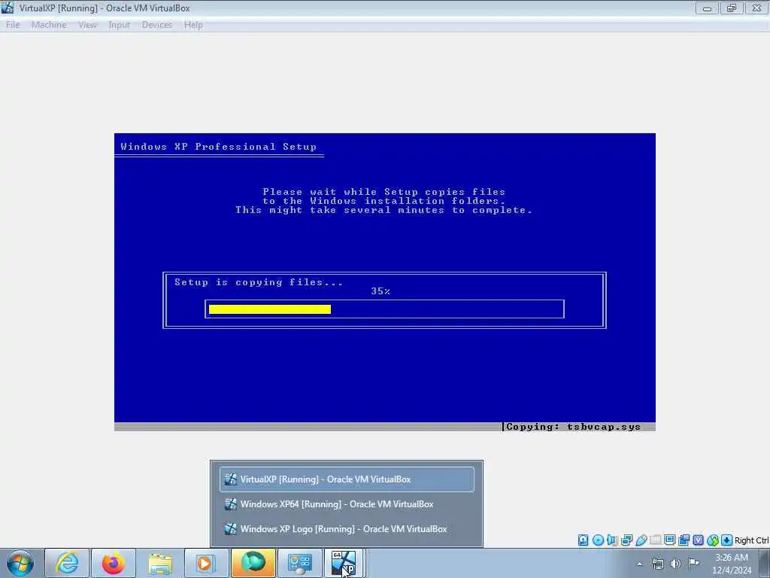This screenshot has width=770, height=578.
Task: Click the USB devices status icon
Action: (x=641, y=540)
